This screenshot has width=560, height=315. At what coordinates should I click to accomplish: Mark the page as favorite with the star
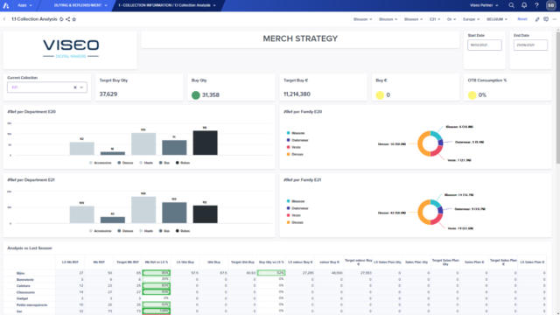tap(73, 19)
